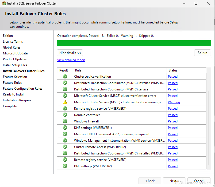Open Passed status for MSDTC service
The width and height of the screenshot is (215, 187).
[x=173, y=89]
